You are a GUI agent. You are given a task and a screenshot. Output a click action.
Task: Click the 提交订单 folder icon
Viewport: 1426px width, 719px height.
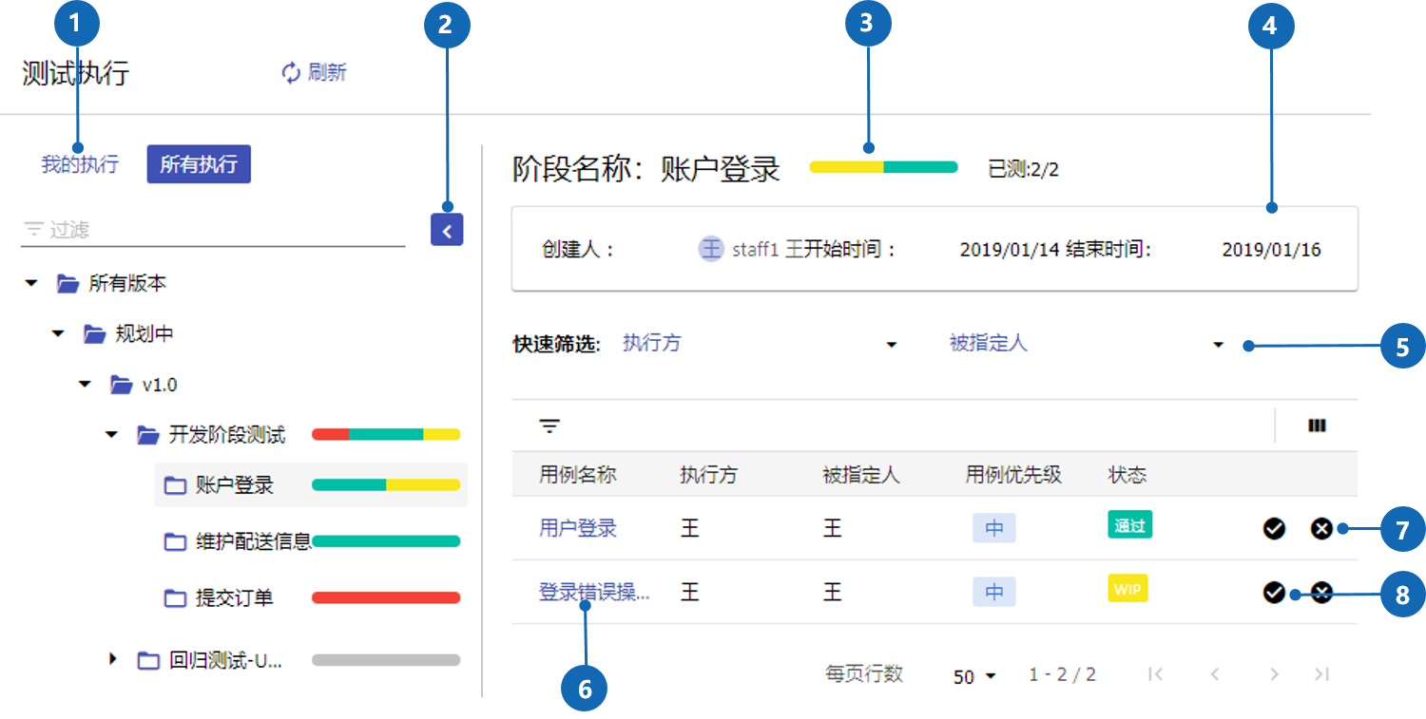(174, 597)
